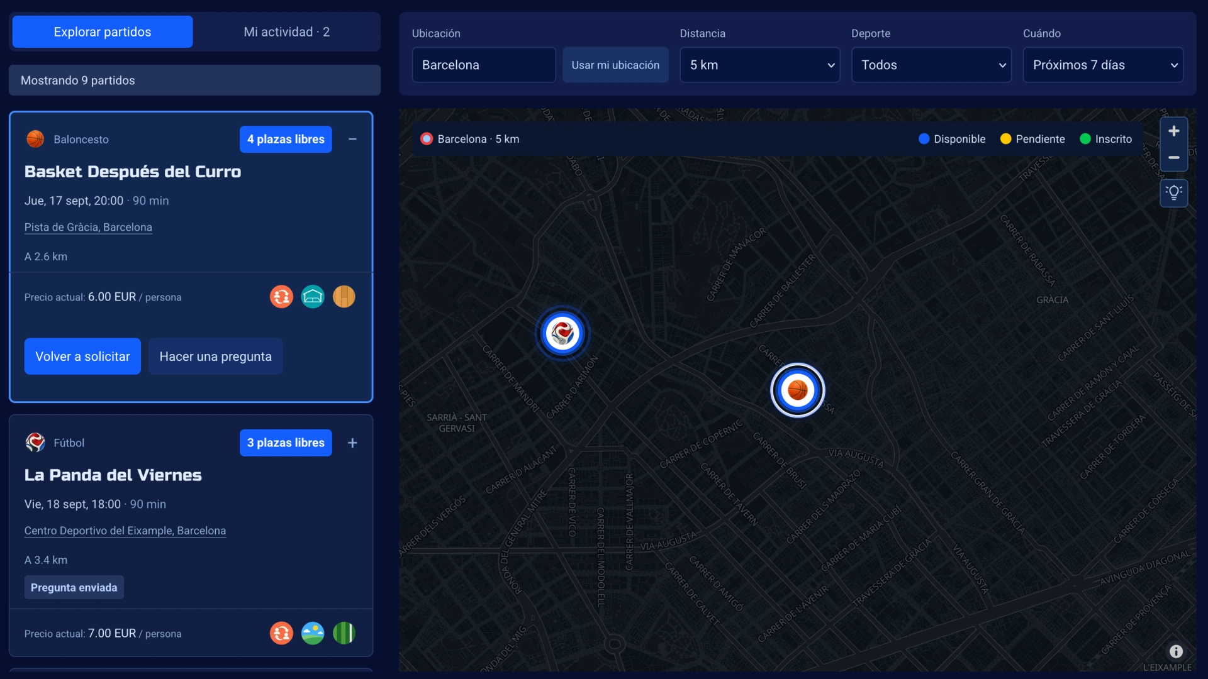Click the indoor court icon in basketball card
1208x679 pixels.
pos(313,297)
